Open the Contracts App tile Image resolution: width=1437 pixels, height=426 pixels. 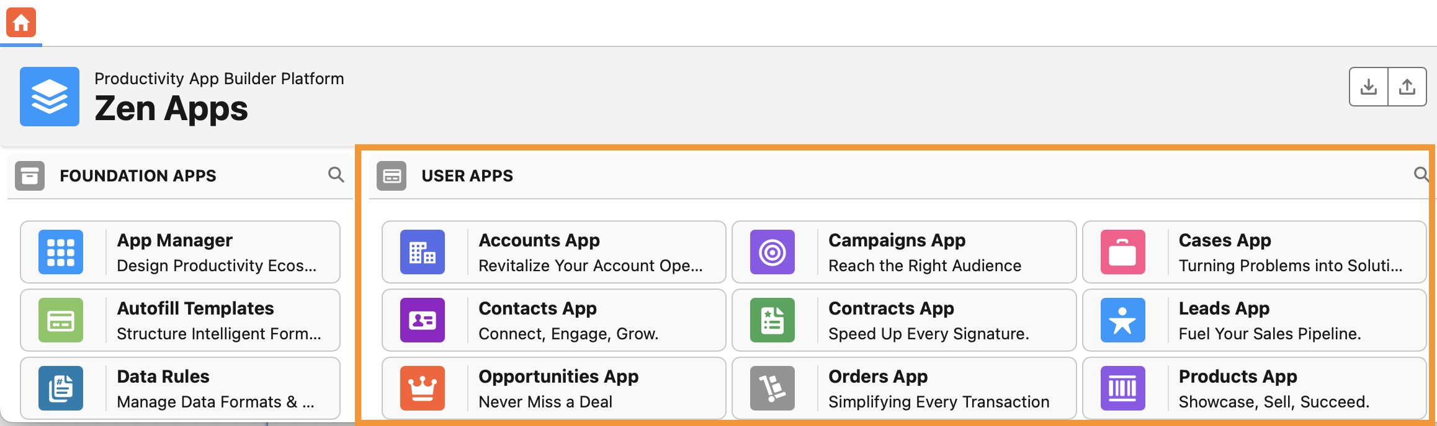(x=903, y=320)
